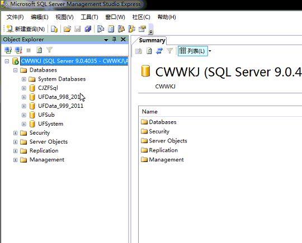Collapse the CWWKJ server node
Screen dimensions: 302x243
point(7,61)
